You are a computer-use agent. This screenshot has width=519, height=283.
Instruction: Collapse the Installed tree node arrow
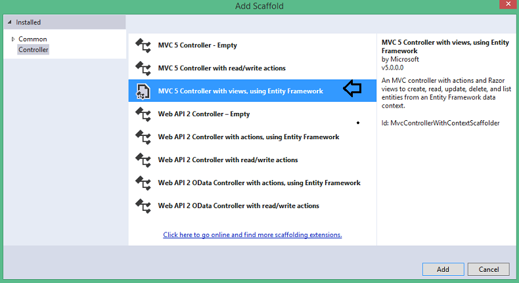tap(10, 22)
